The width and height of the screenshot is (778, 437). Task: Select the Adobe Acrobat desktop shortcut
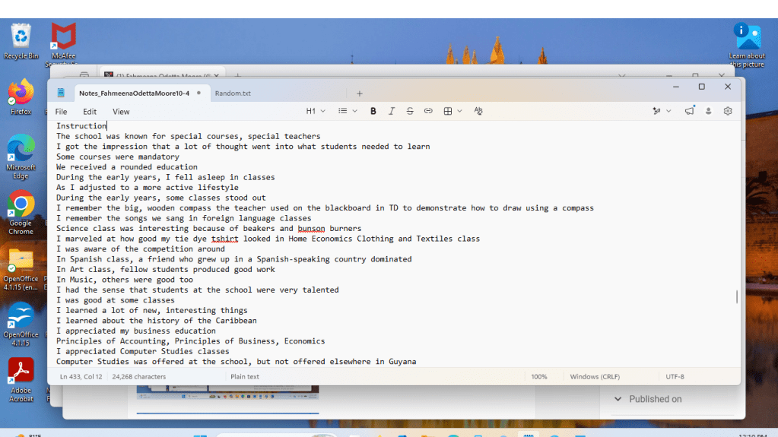point(21,380)
